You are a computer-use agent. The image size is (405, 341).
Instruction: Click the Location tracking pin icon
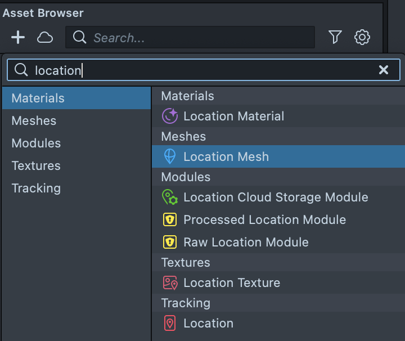click(x=170, y=324)
